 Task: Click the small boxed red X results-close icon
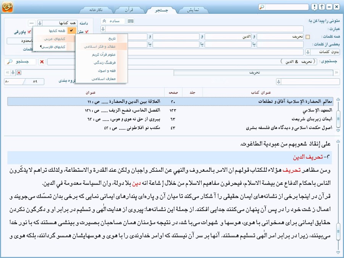pos(19,73)
